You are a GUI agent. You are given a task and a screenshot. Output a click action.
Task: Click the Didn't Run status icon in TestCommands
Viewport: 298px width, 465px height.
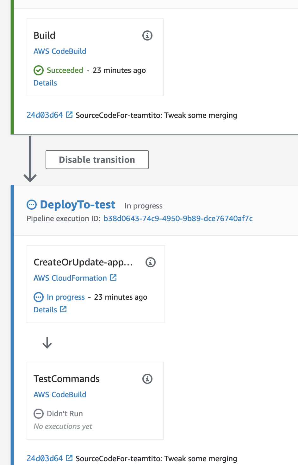(38, 414)
